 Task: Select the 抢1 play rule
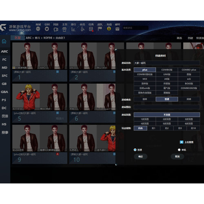pos(153,128)
